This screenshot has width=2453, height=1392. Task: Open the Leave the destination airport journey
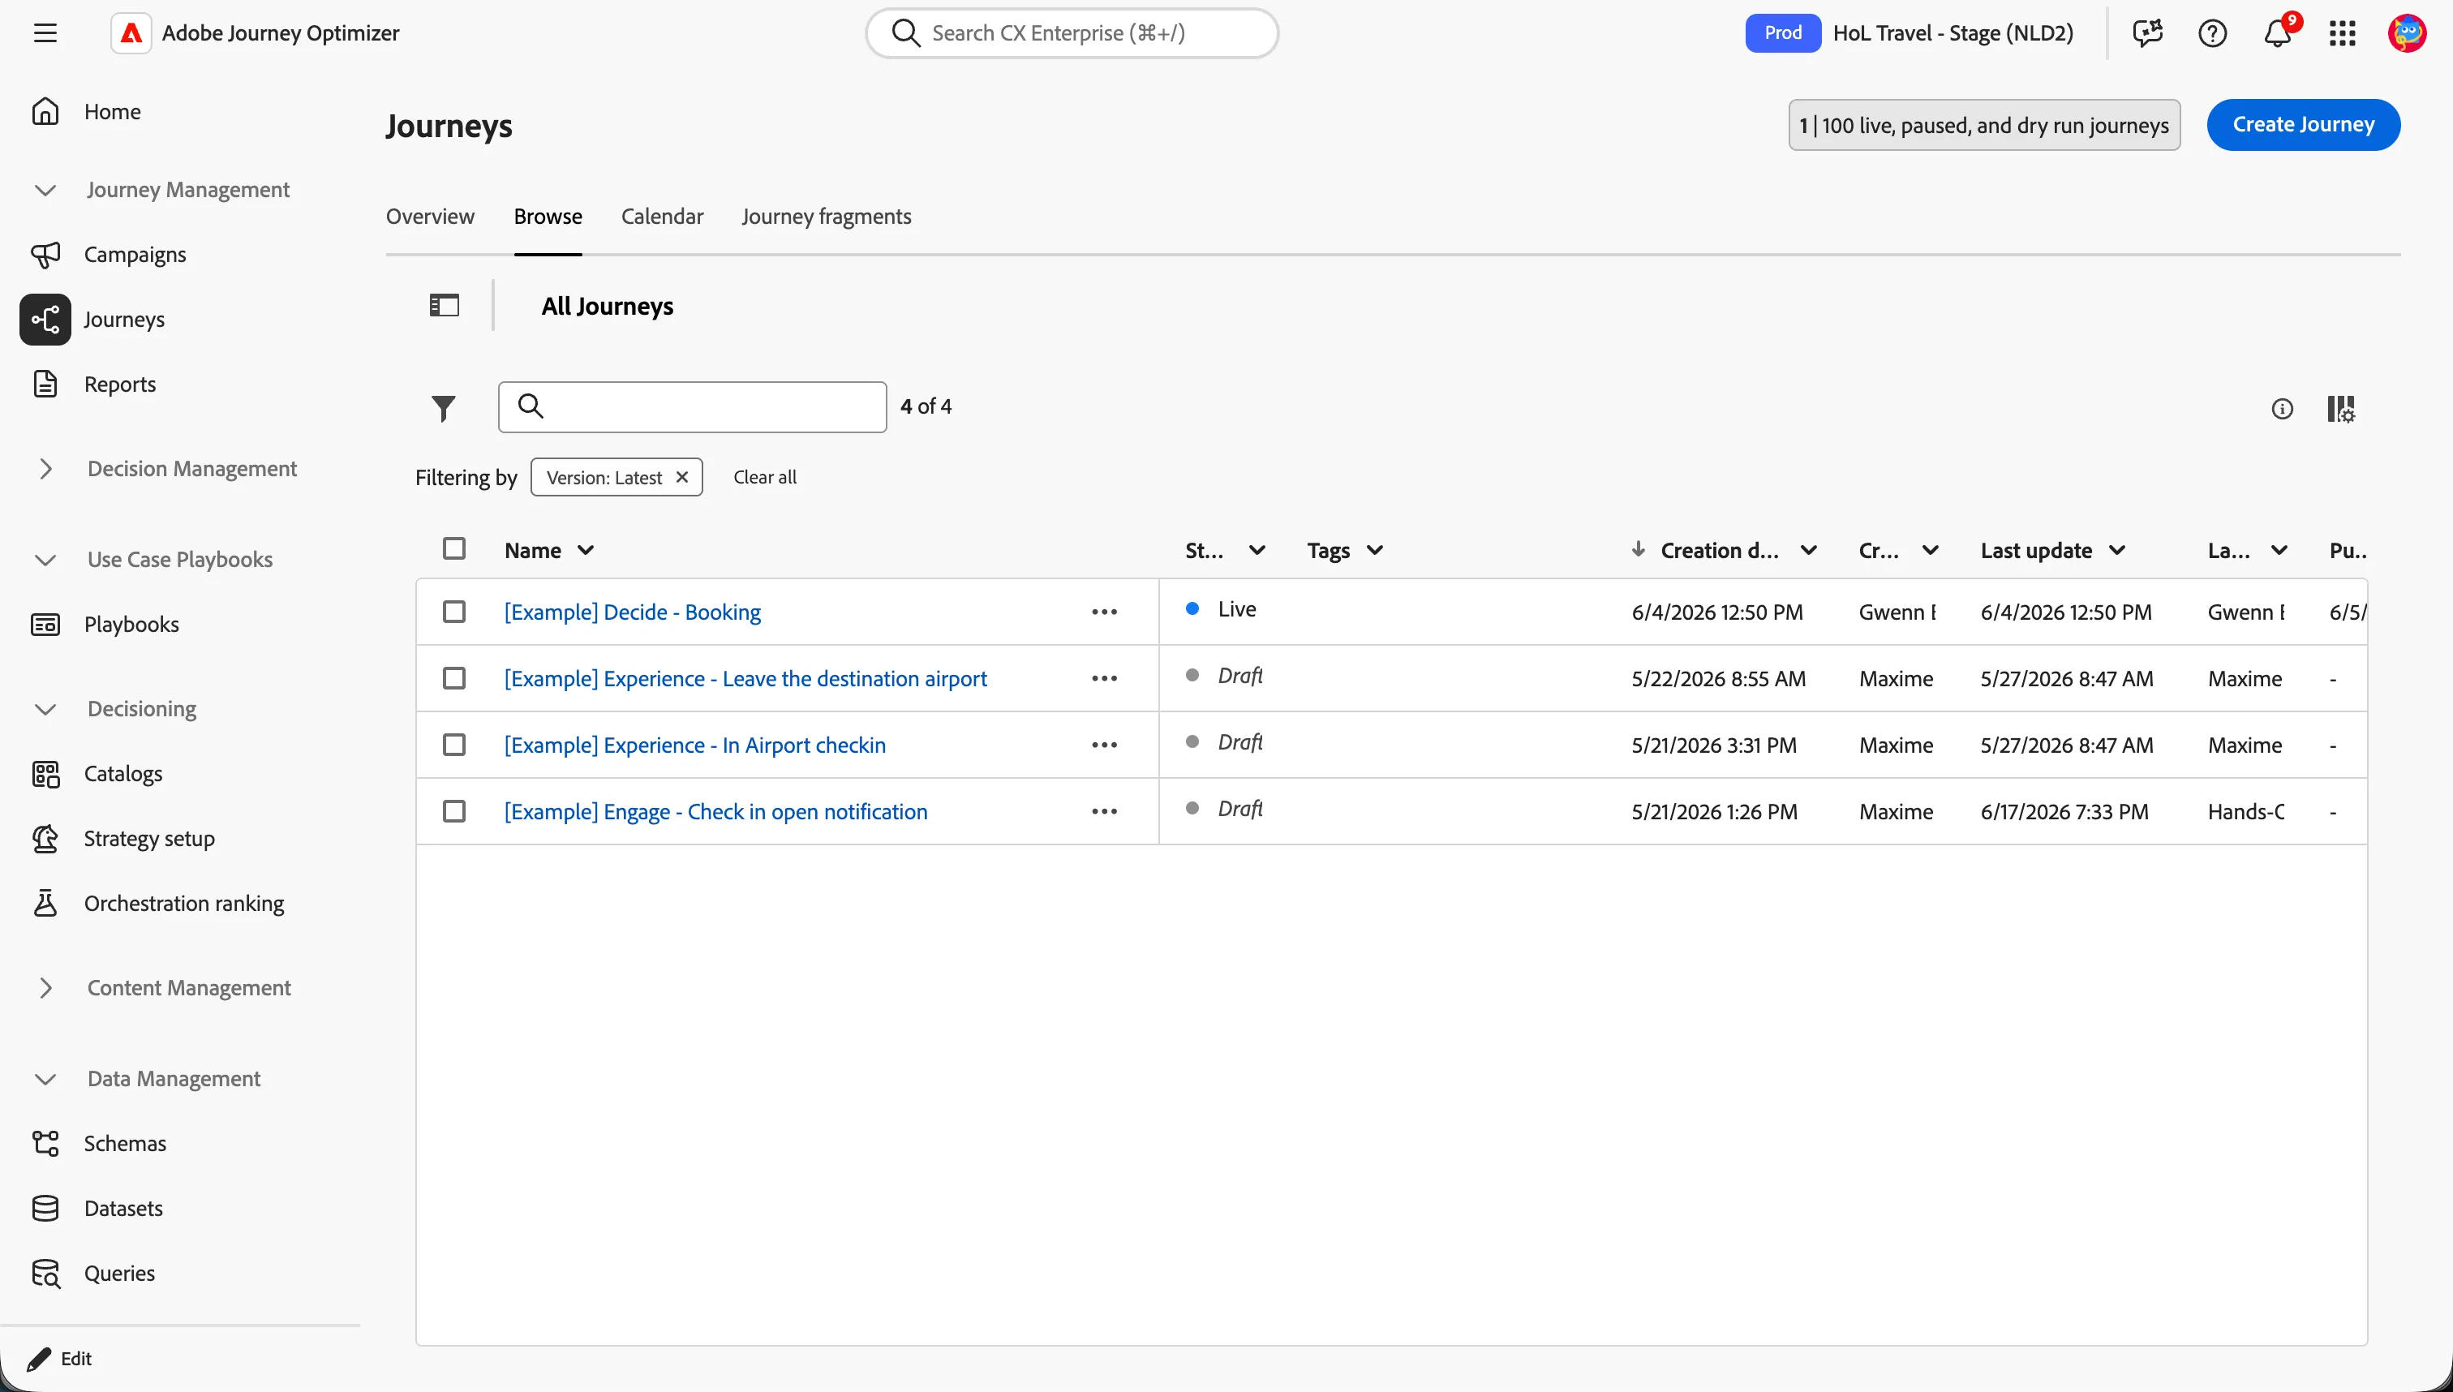coord(745,679)
